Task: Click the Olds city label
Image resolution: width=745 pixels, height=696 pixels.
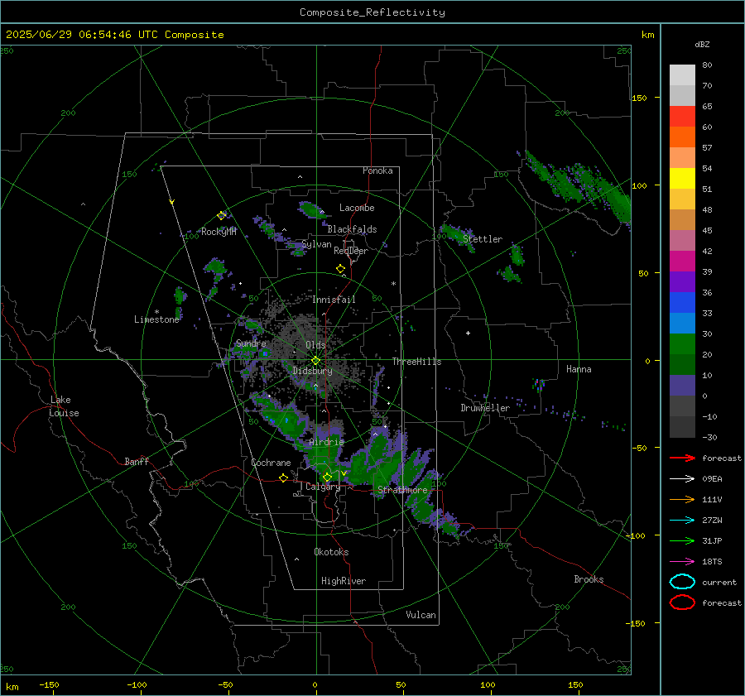Action: coord(315,345)
